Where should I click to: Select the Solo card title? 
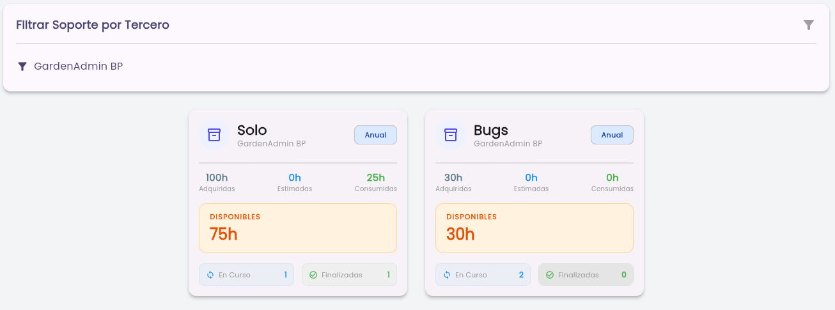click(x=252, y=130)
